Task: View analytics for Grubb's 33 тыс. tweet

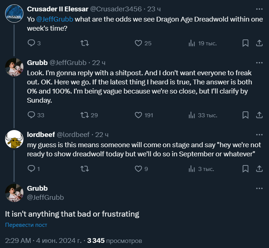Action: (x=192, y=115)
